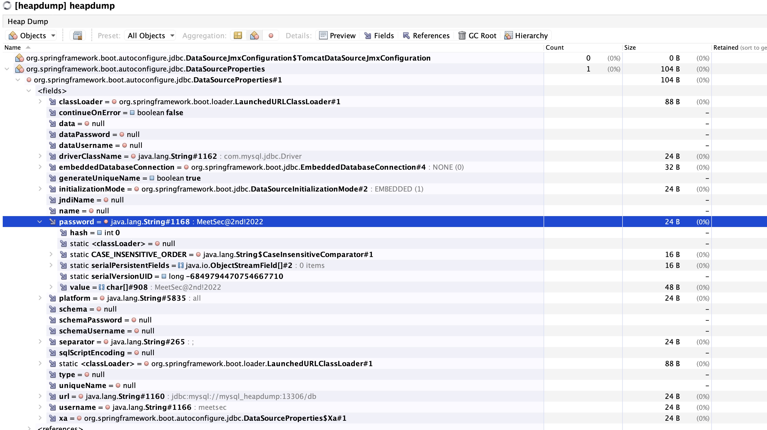Toggle the Hierarchy details button

point(526,36)
